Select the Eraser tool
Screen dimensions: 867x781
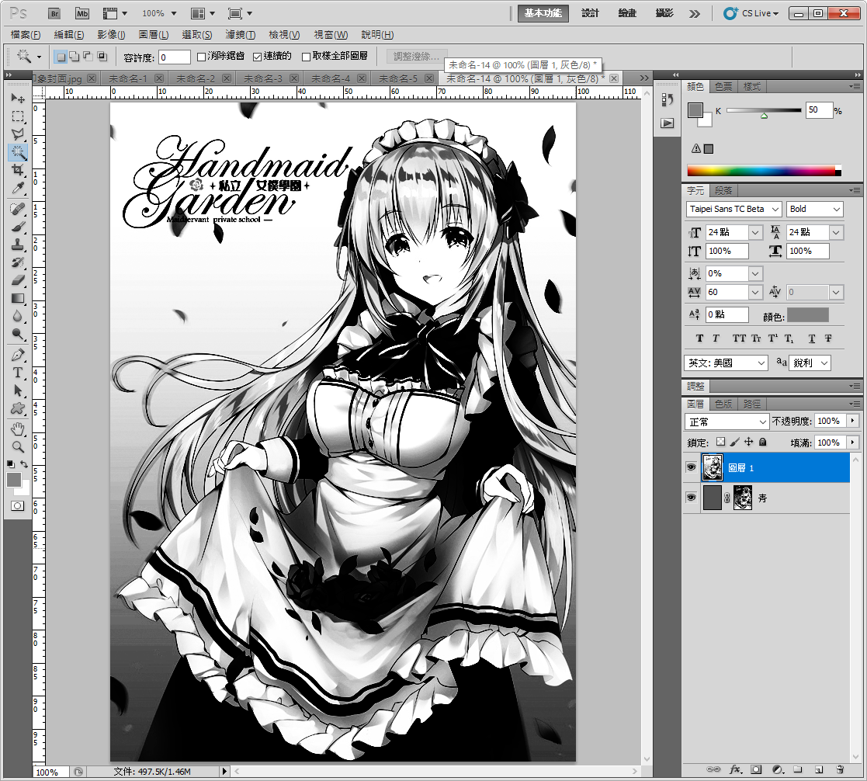click(18, 280)
